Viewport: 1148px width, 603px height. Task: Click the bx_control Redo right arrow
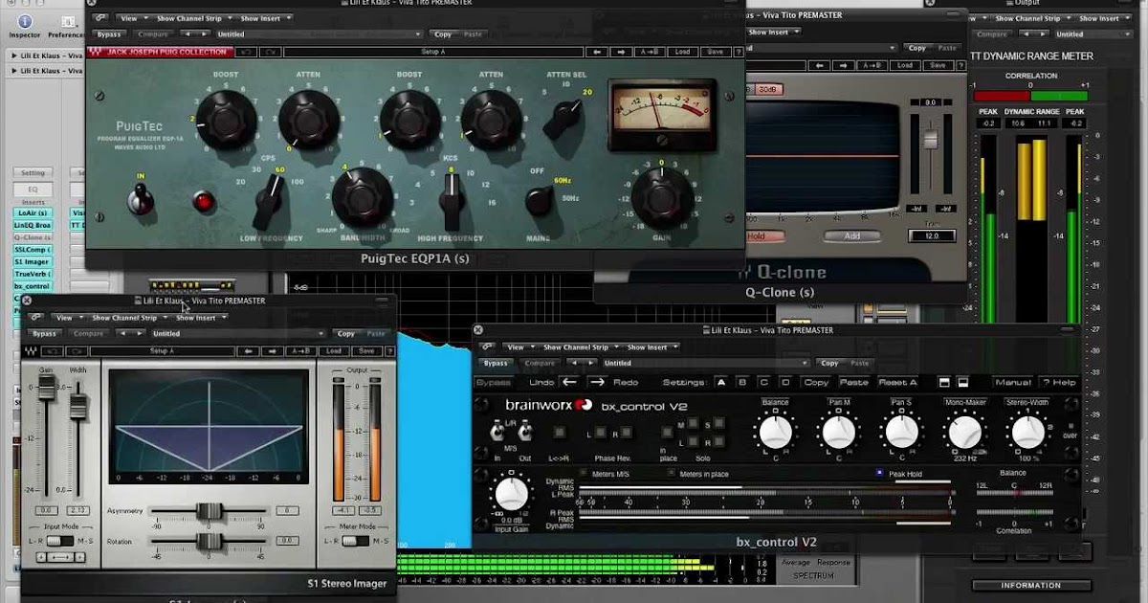tap(597, 382)
